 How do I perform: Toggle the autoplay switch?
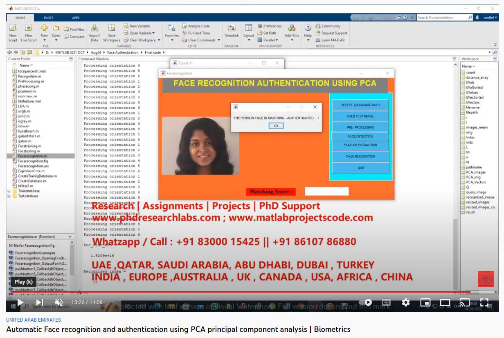365,302
